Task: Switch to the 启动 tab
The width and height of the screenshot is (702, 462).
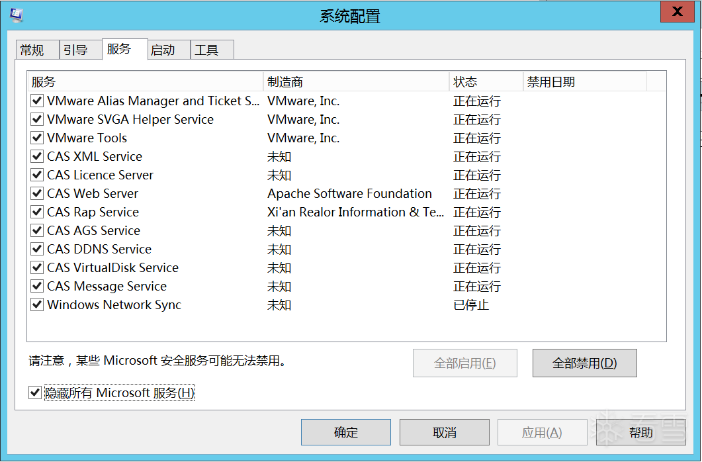Action: (x=163, y=50)
